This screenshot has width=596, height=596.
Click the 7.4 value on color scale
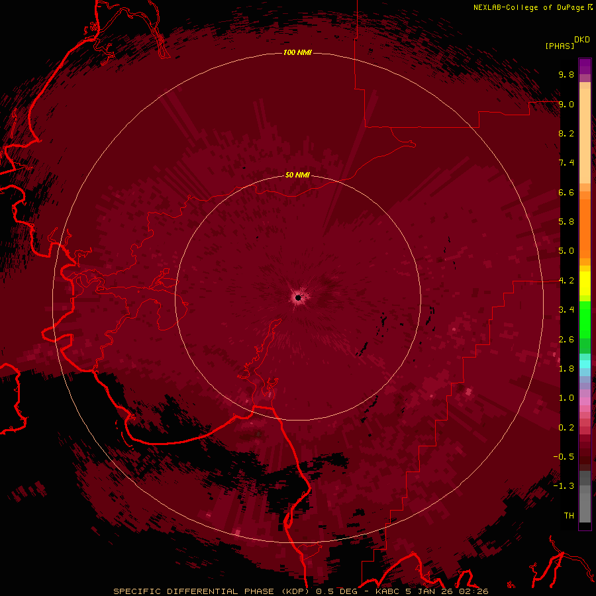[566, 163]
